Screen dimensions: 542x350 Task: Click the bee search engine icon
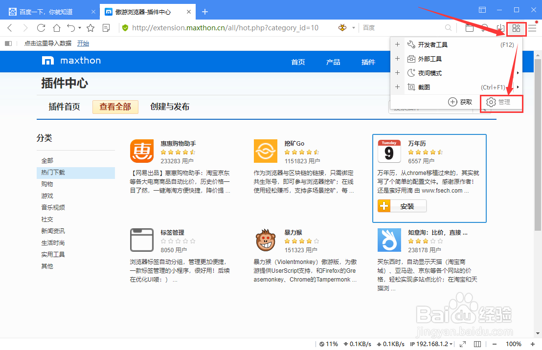point(342,28)
